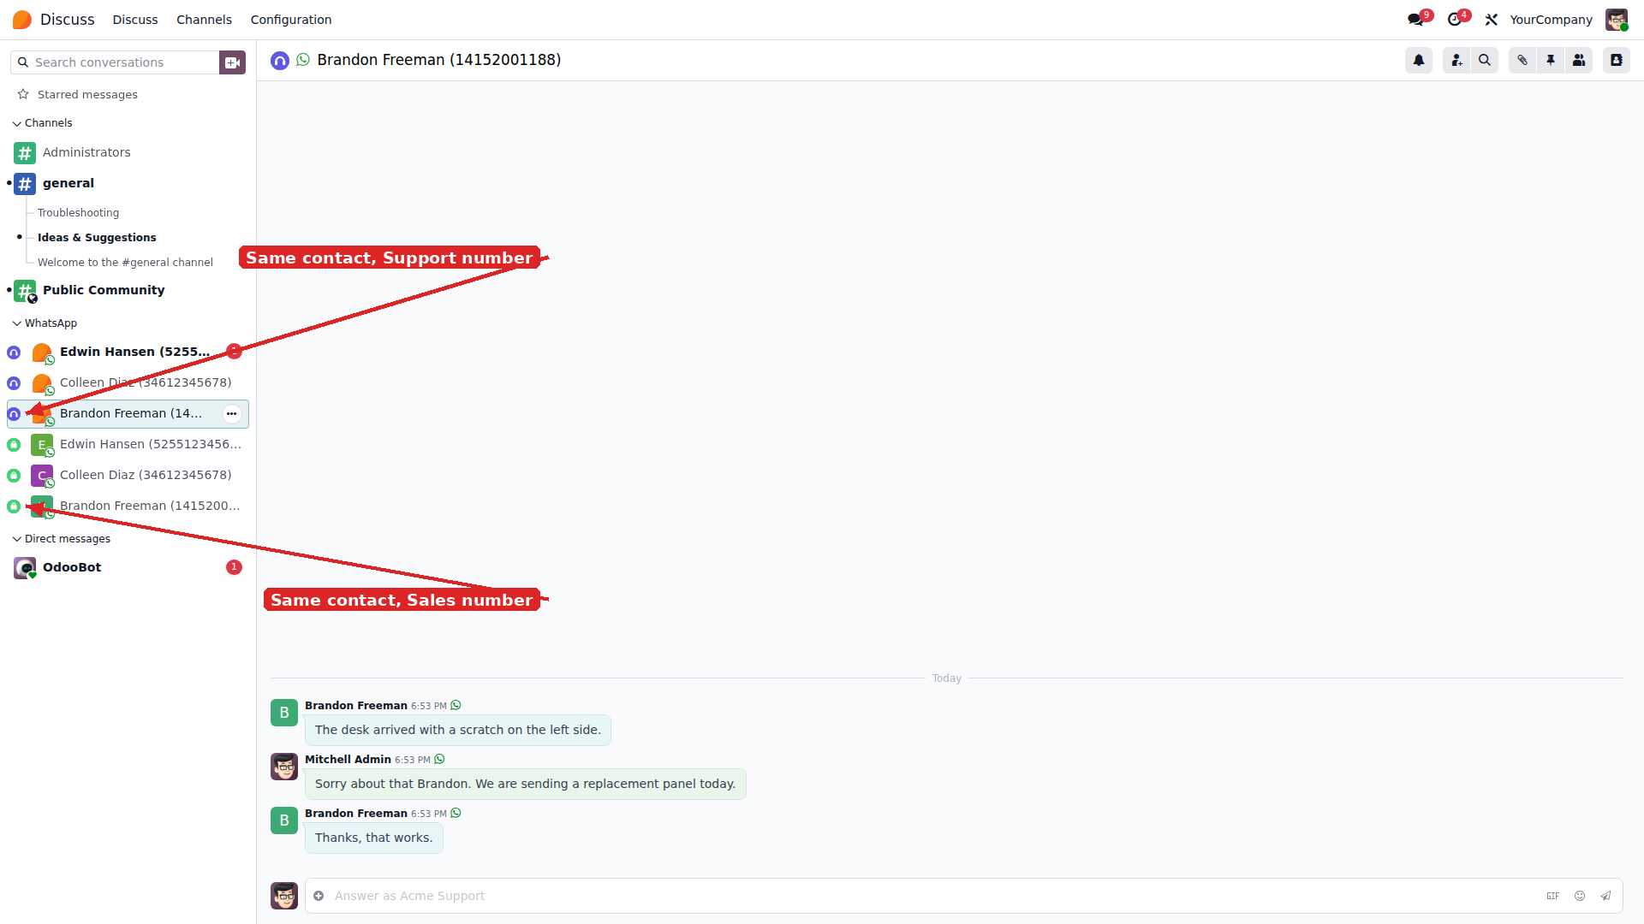Click the conversation title Brandon Freeman (14152001188)
This screenshot has height=924, width=1644.
pos(439,60)
